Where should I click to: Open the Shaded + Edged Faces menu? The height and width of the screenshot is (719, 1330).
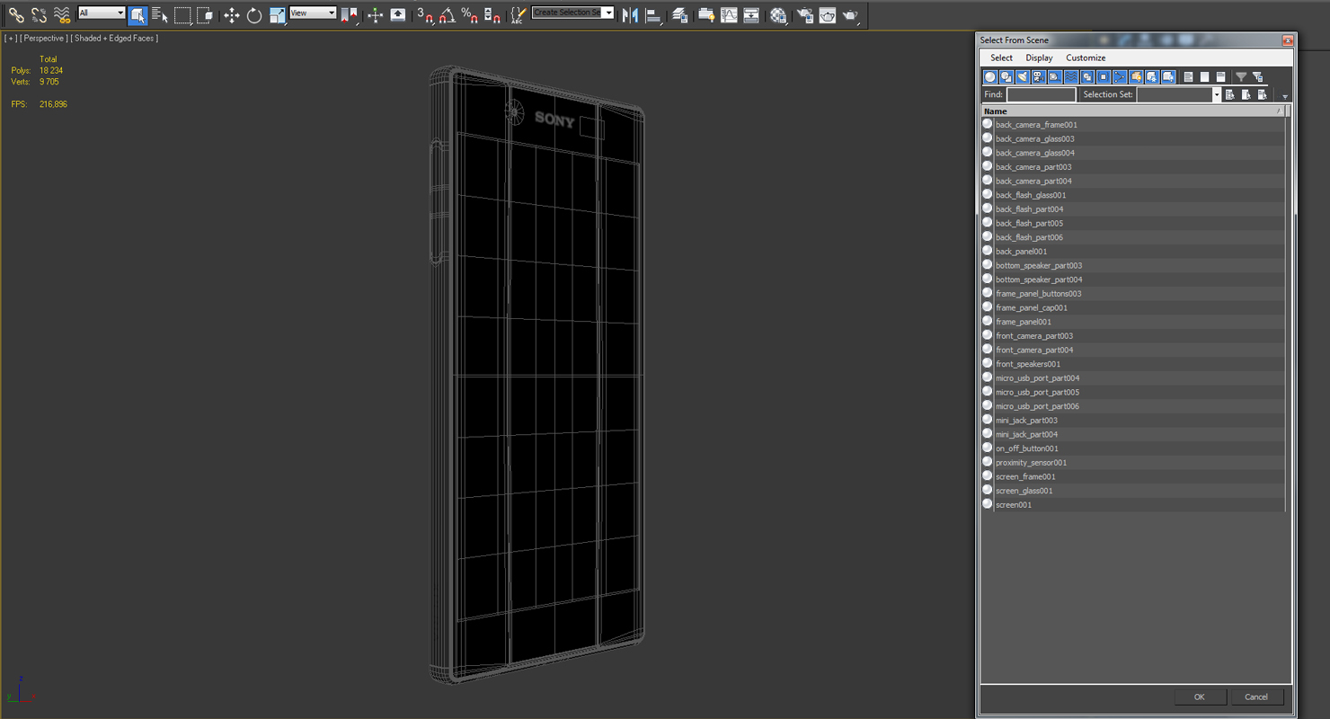pos(114,39)
